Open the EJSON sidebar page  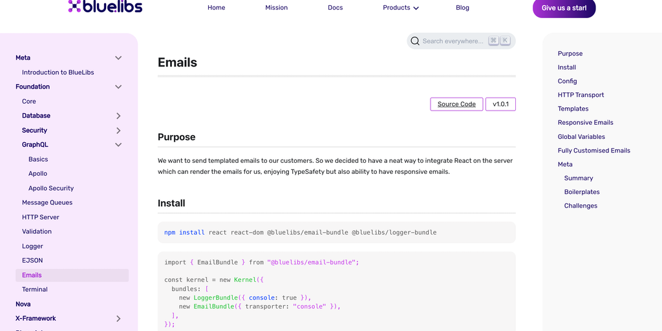32,261
